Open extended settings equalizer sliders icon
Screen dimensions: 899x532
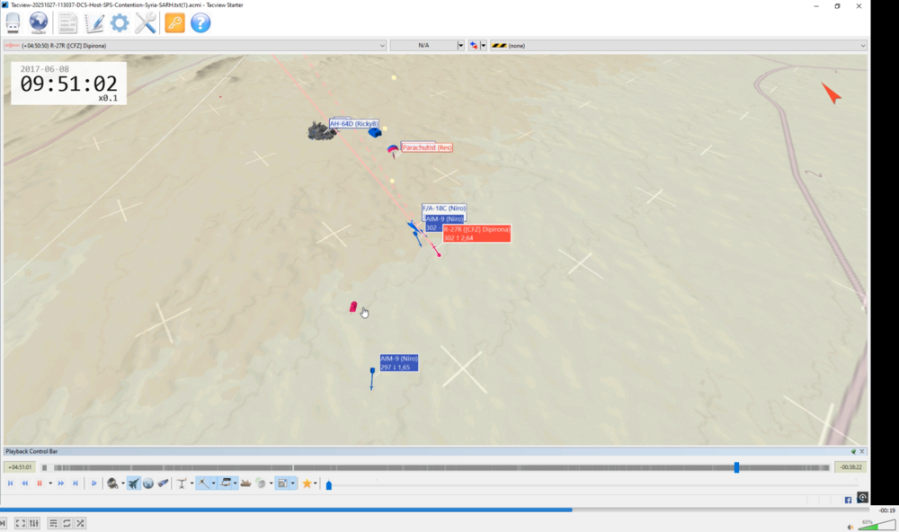[x=34, y=523]
